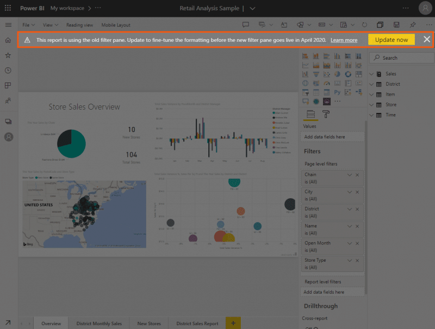Go to My workspace breadcrumb
This screenshot has height=329, width=435.
[67, 8]
